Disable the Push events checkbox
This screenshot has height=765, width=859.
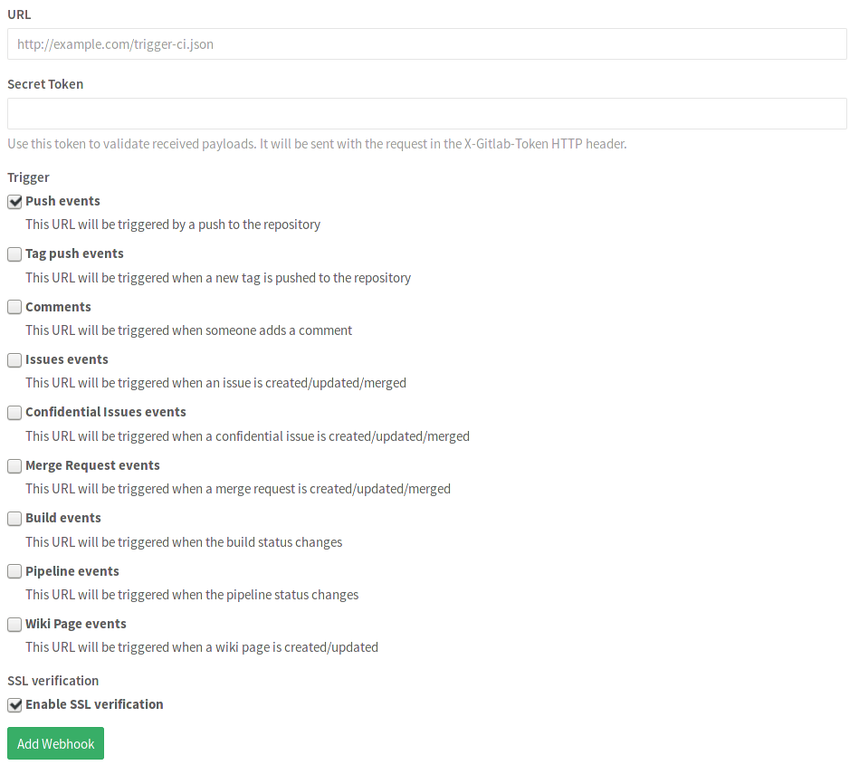pyautogui.click(x=14, y=201)
